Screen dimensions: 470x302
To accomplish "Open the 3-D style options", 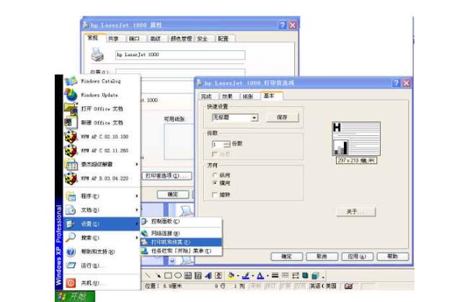I will point(315,275).
